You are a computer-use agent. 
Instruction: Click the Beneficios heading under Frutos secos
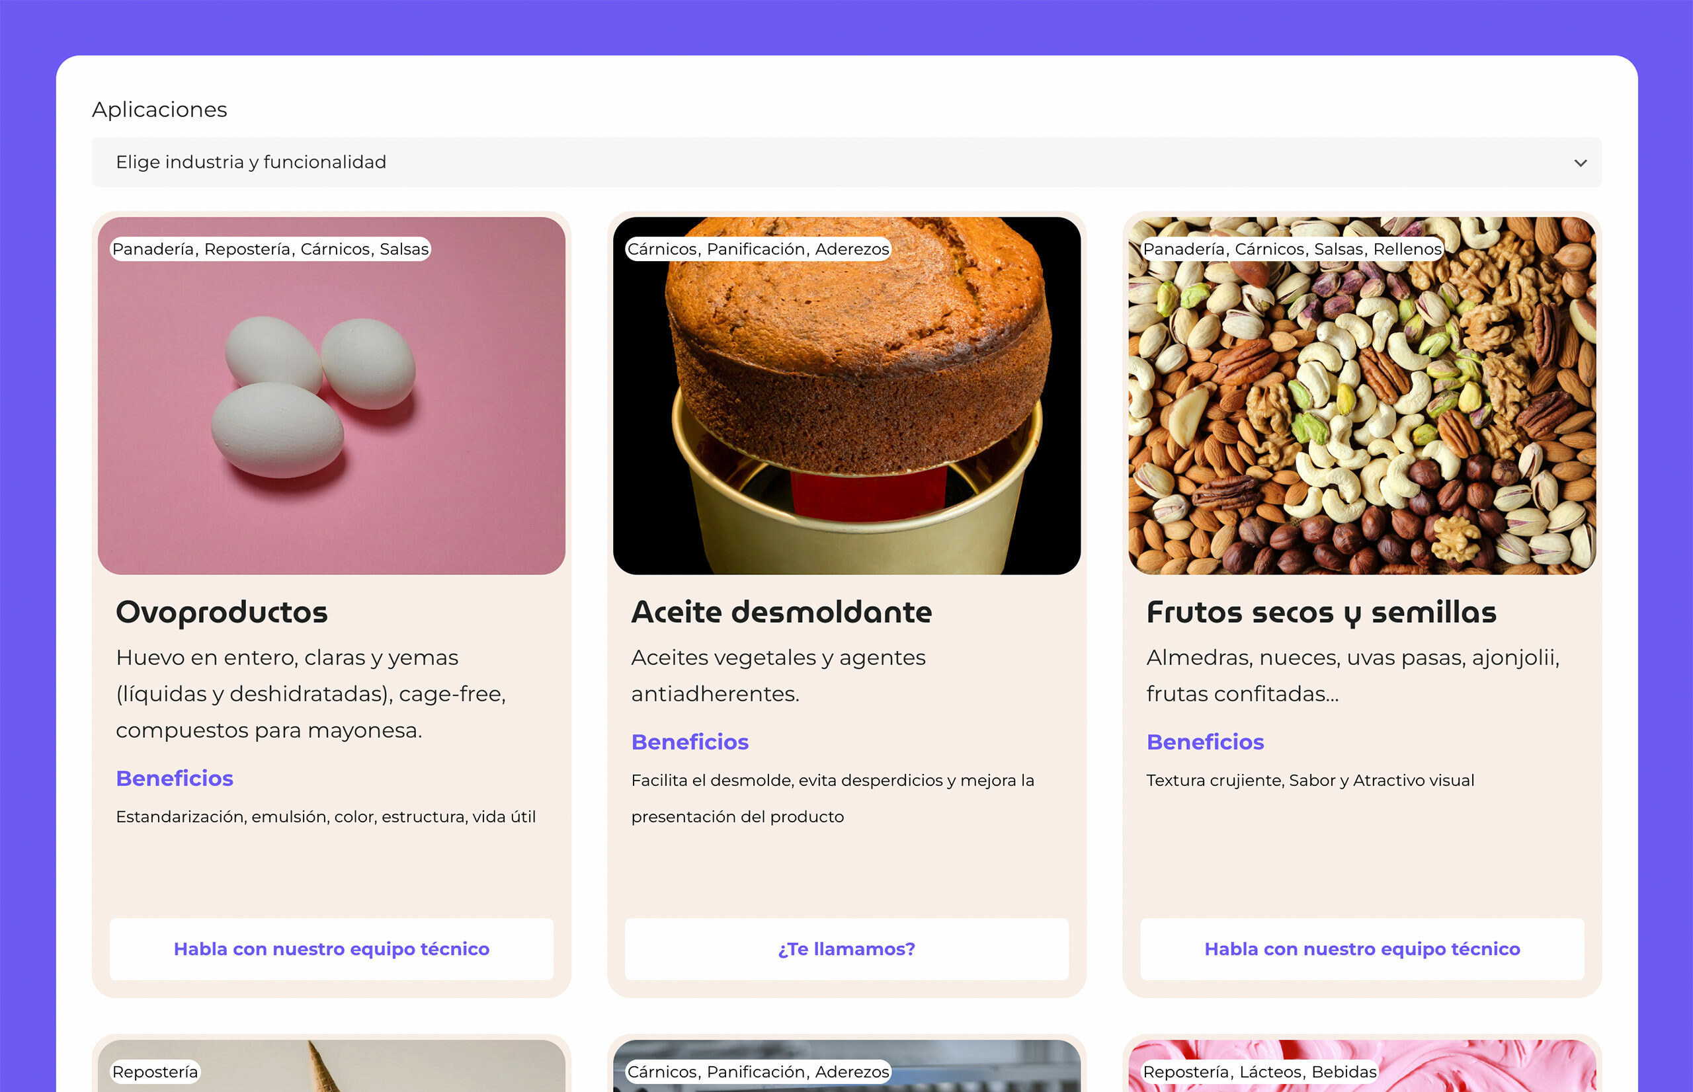pos(1204,742)
